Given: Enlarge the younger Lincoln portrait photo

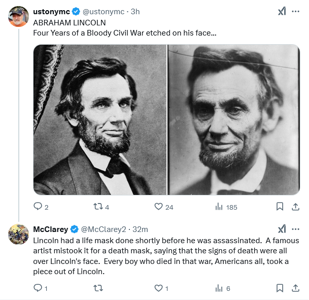Looking at the screenshot, I should [x=100, y=120].
